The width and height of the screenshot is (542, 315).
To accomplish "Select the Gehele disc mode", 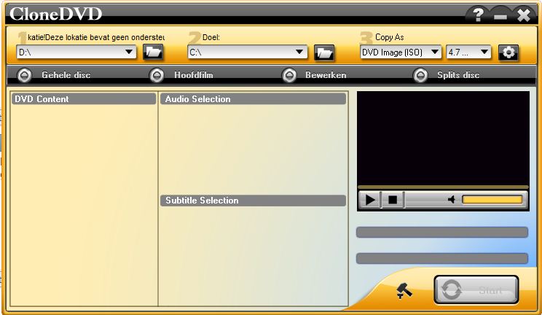I will click(x=25, y=74).
